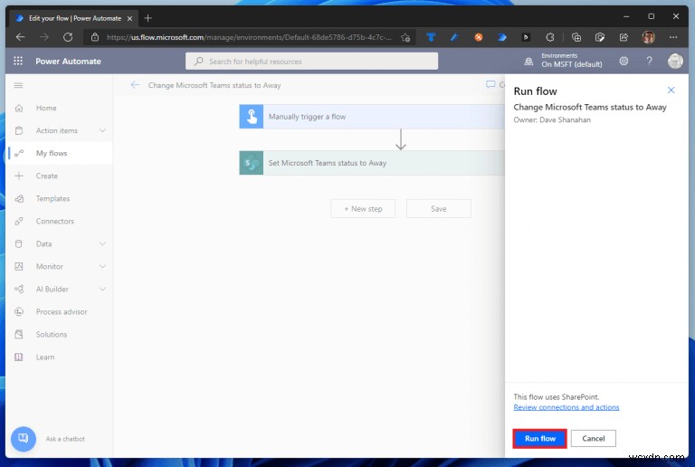Open the help question mark icon
This screenshot has width=695, height=467.
(x=649, y=61)
